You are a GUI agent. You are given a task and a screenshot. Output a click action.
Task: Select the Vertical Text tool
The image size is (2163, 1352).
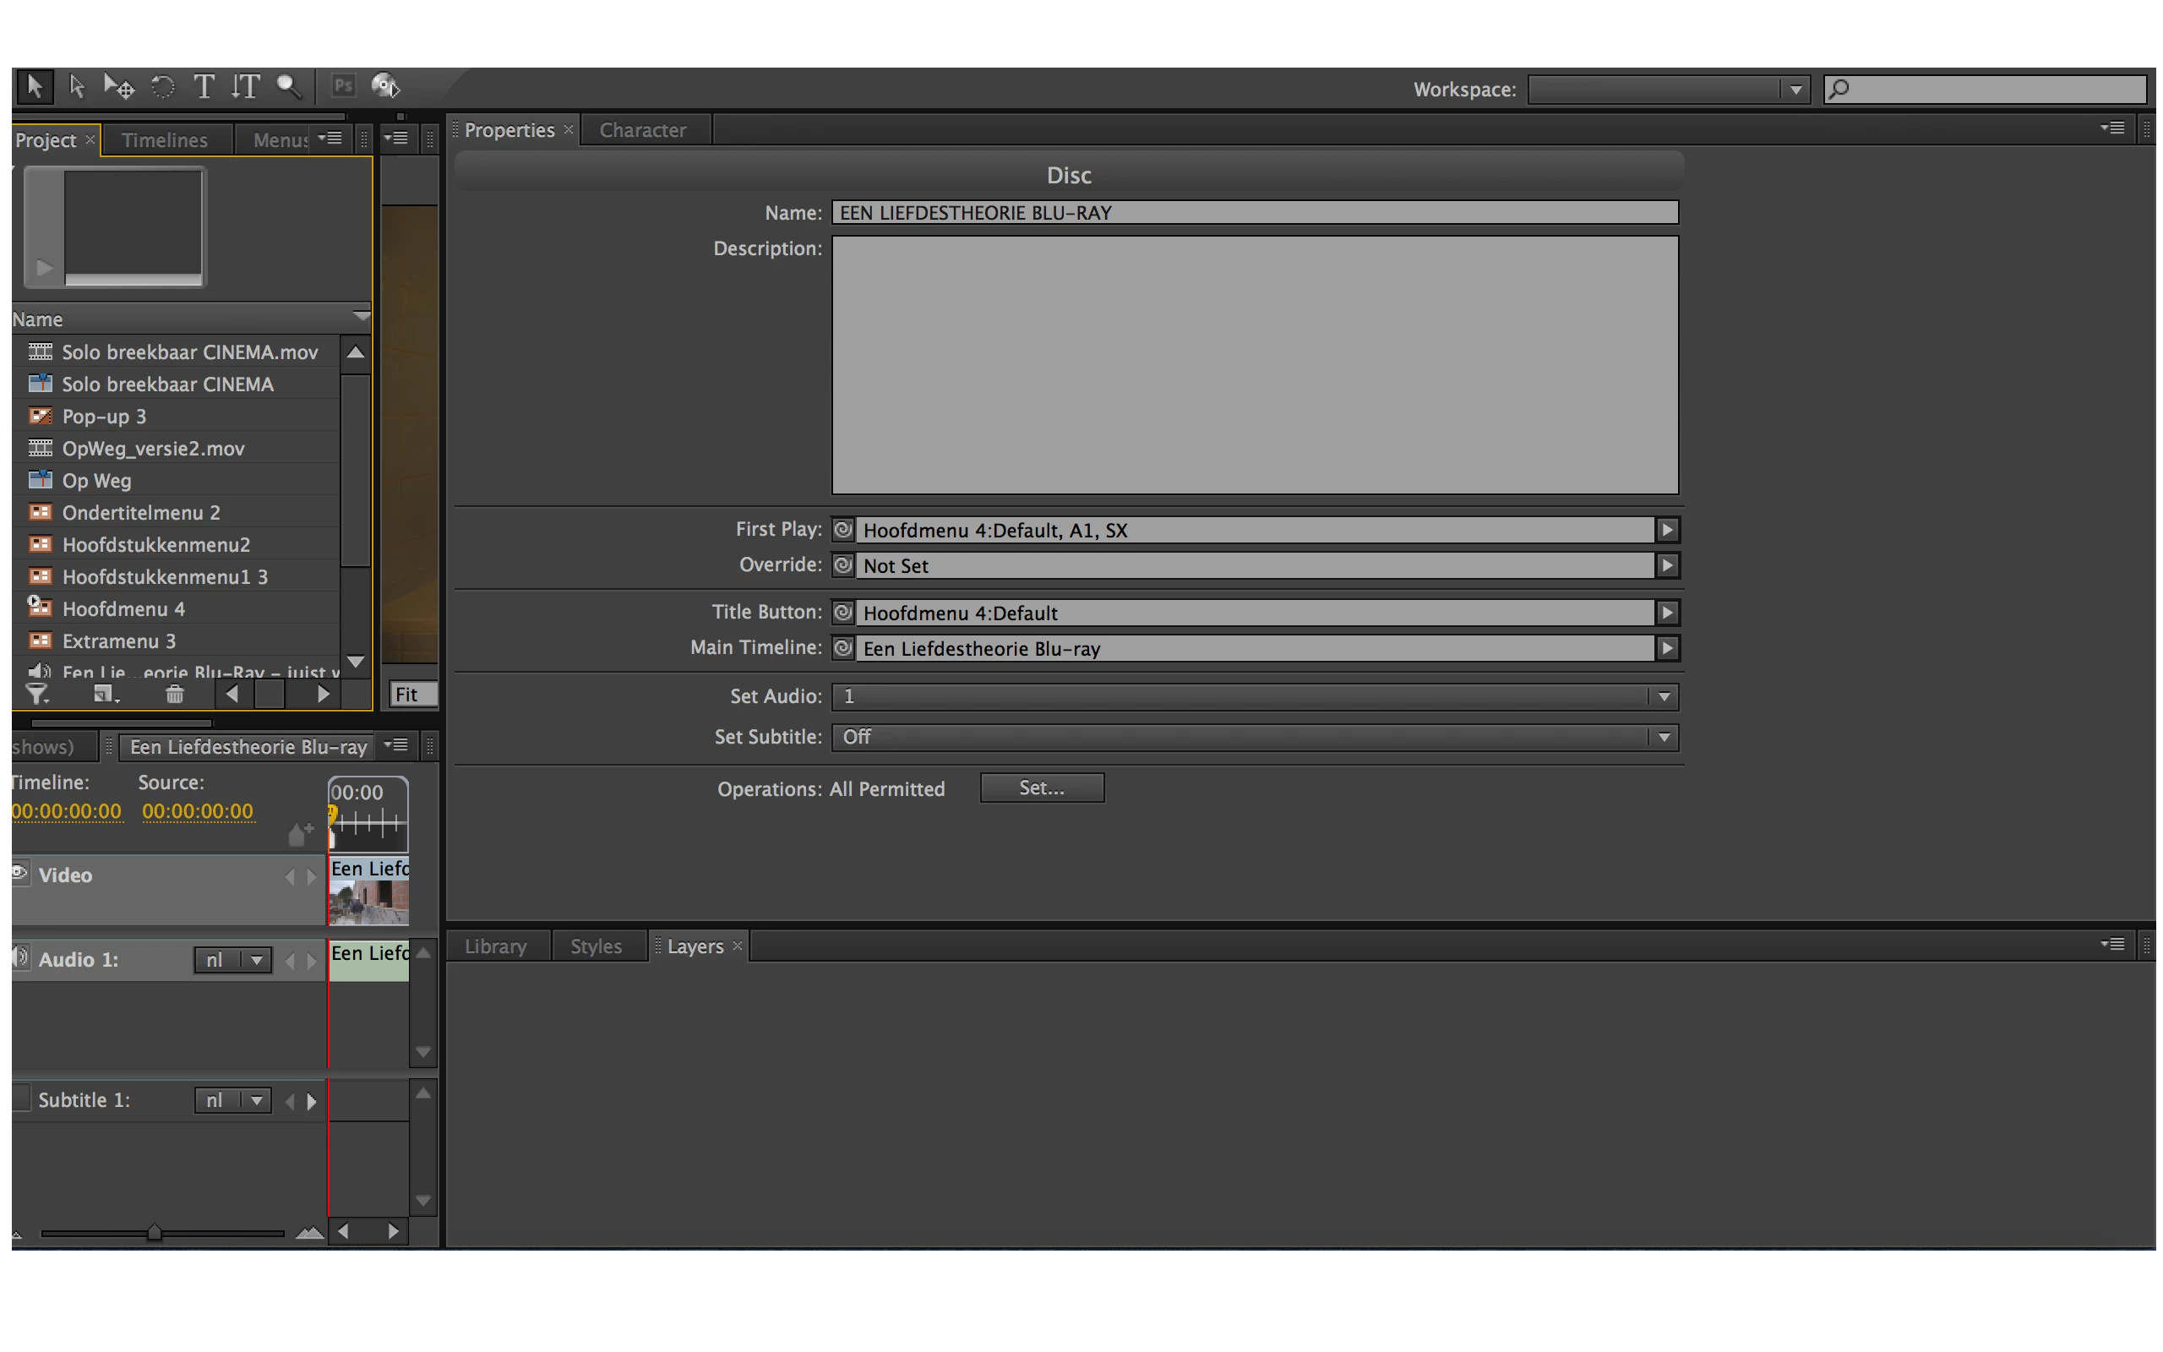245,87
